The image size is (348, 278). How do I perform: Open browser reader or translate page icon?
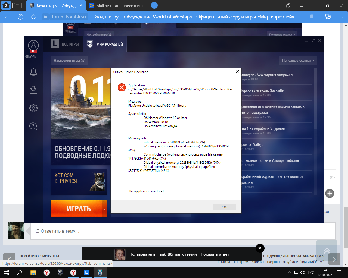328,17
